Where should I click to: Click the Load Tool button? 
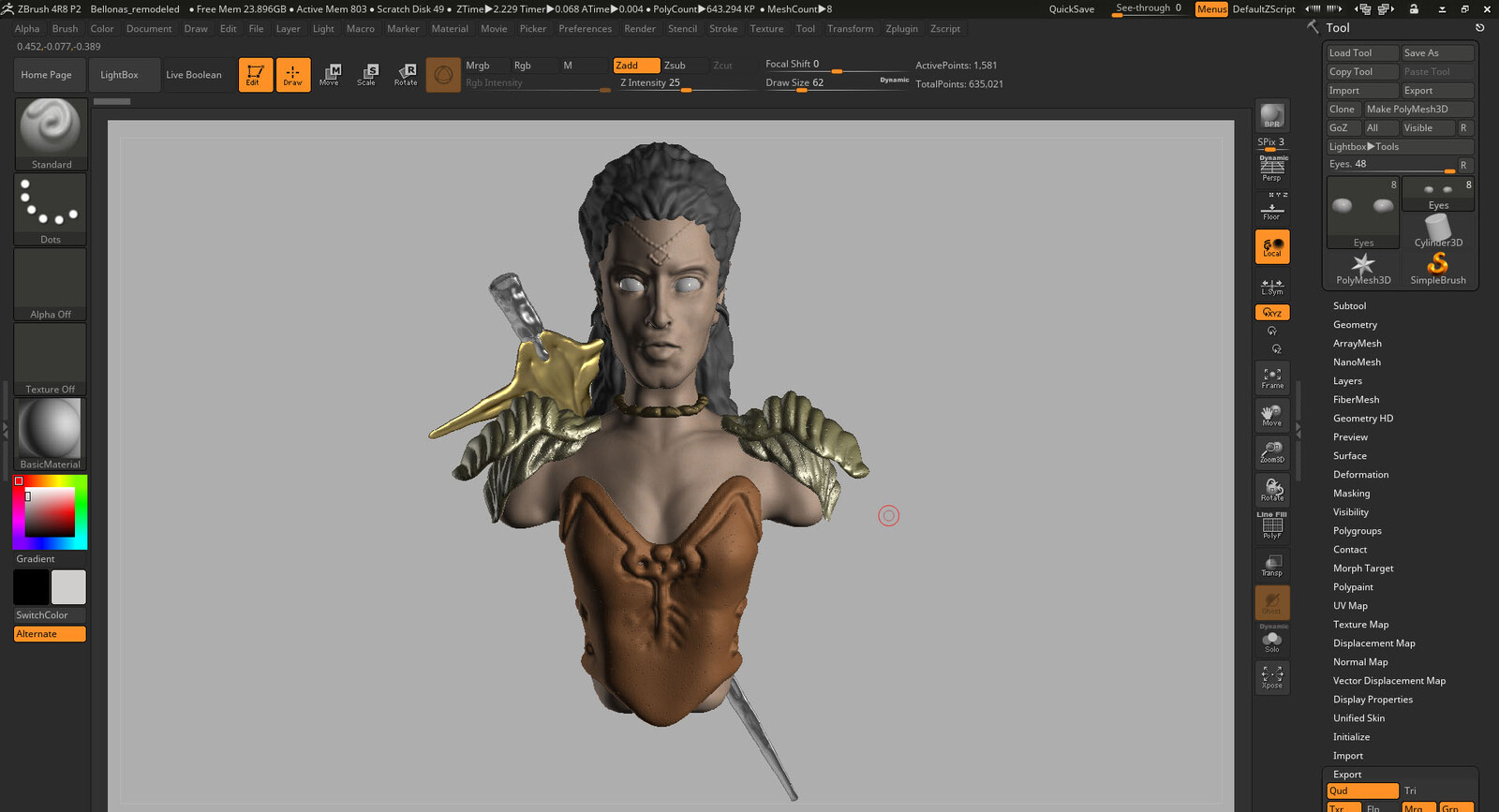point(1362,53)
